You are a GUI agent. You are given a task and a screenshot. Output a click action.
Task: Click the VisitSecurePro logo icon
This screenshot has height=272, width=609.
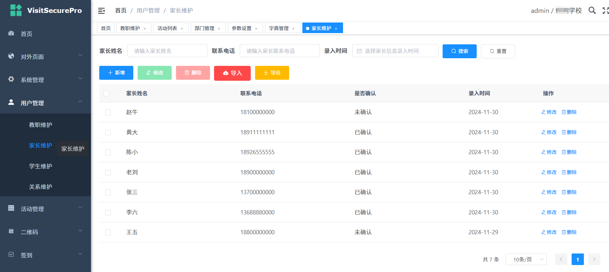(x=16, y=10)
